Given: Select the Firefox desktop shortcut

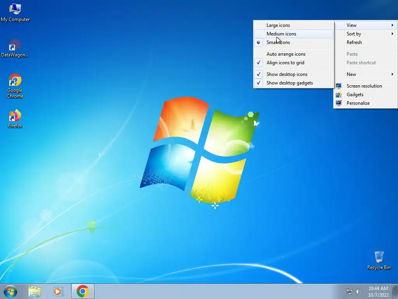Looking at the screenshot, I should (15, 118).
